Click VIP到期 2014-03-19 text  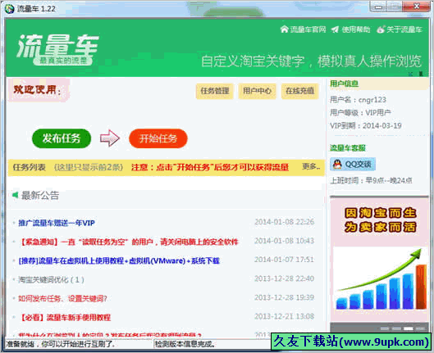tap(366, 125)
